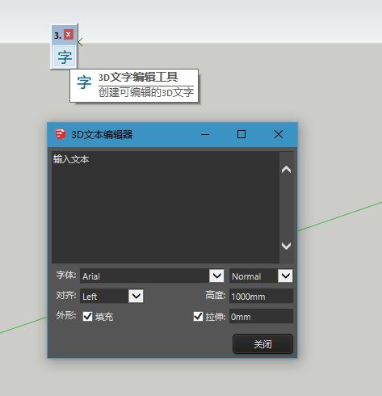Click the Arial font name box

tap(145, 276)
